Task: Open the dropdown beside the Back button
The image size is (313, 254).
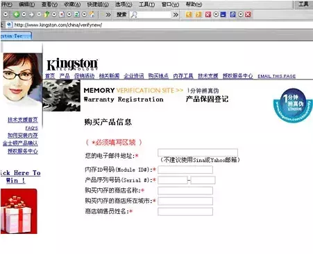Action: [24, 15]
